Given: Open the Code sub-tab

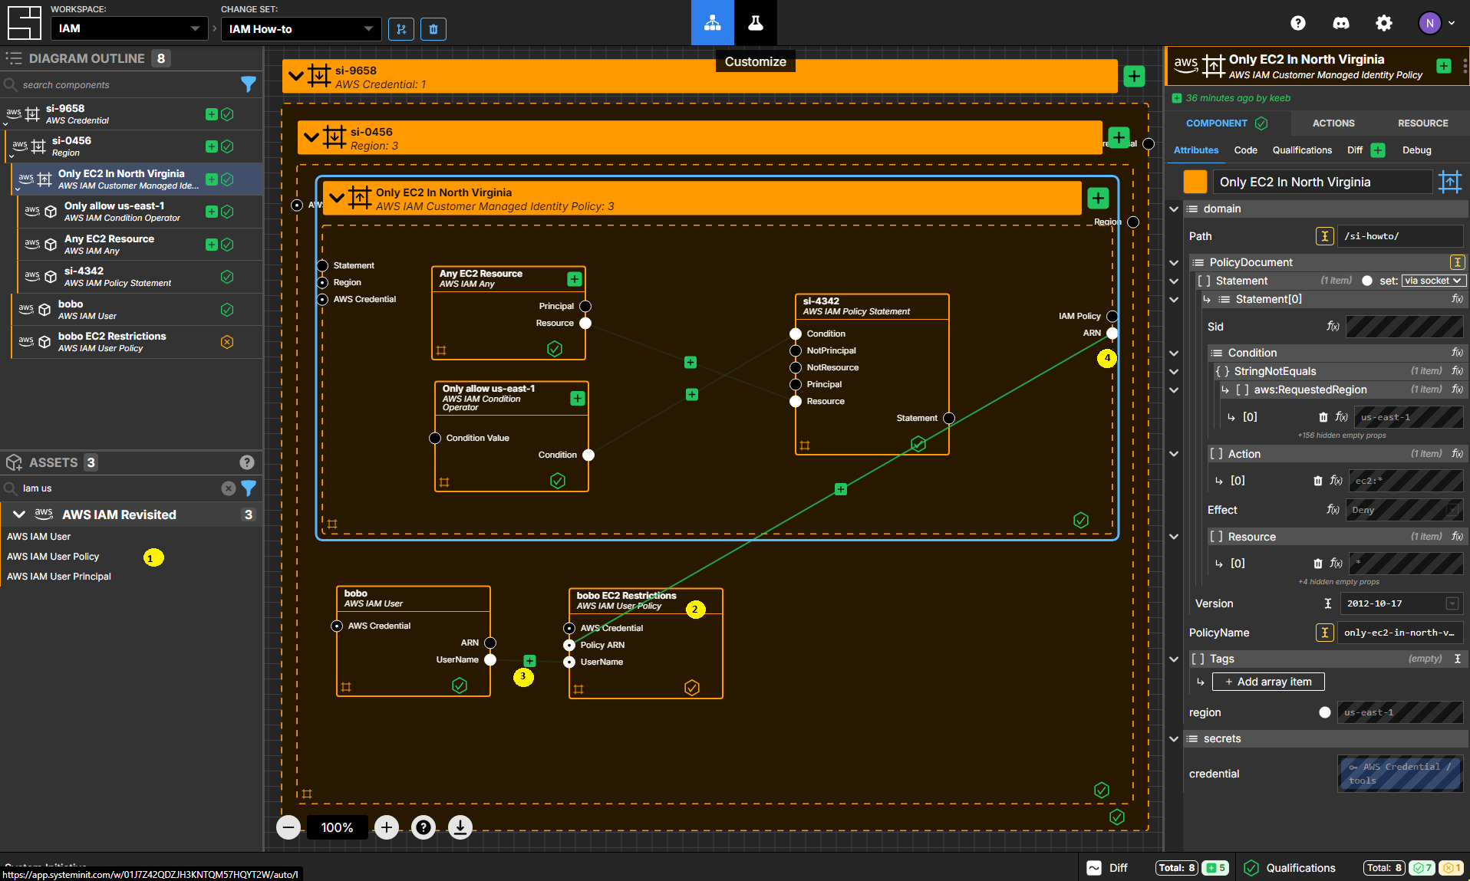Looking at the screenshot, I should (1245, 150).
